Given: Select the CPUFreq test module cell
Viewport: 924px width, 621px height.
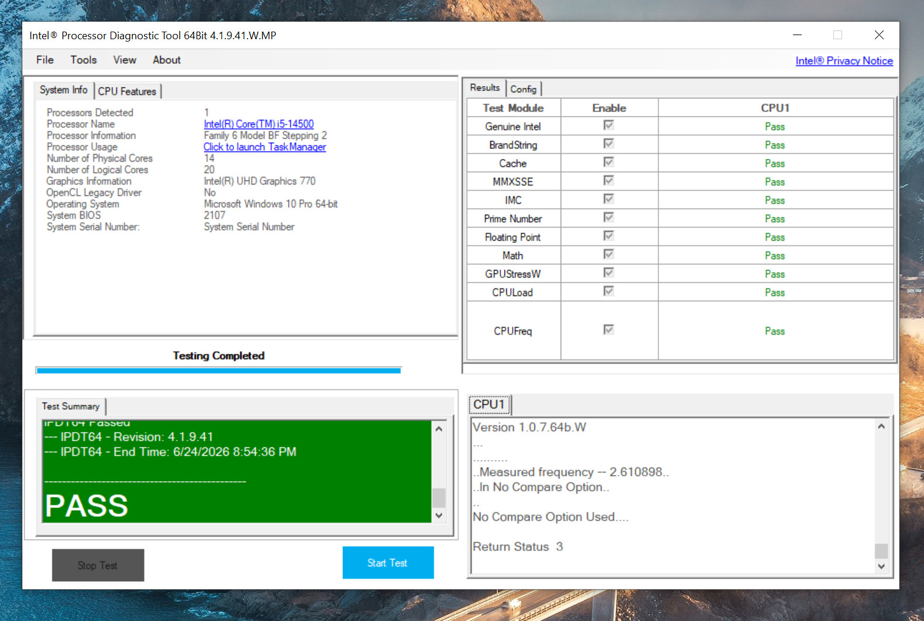Looking at the screenshot, I should tap(513, 331).
